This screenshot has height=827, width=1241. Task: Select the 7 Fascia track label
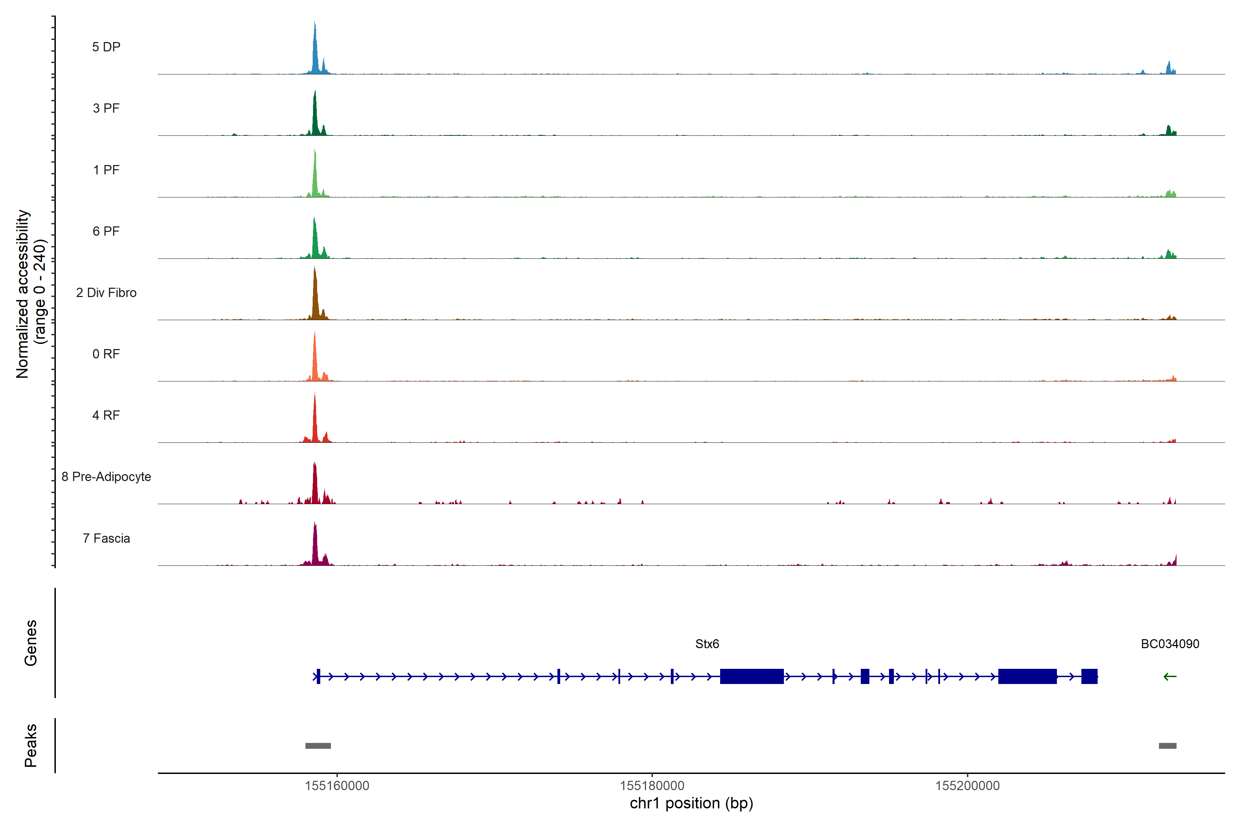(106, 539)
